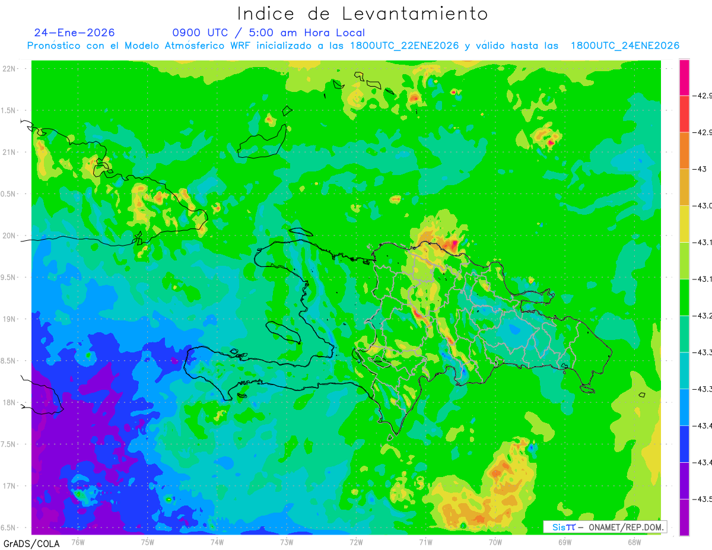
Task: Click the 22N latitude label
Action: click(x=9, y=69)
